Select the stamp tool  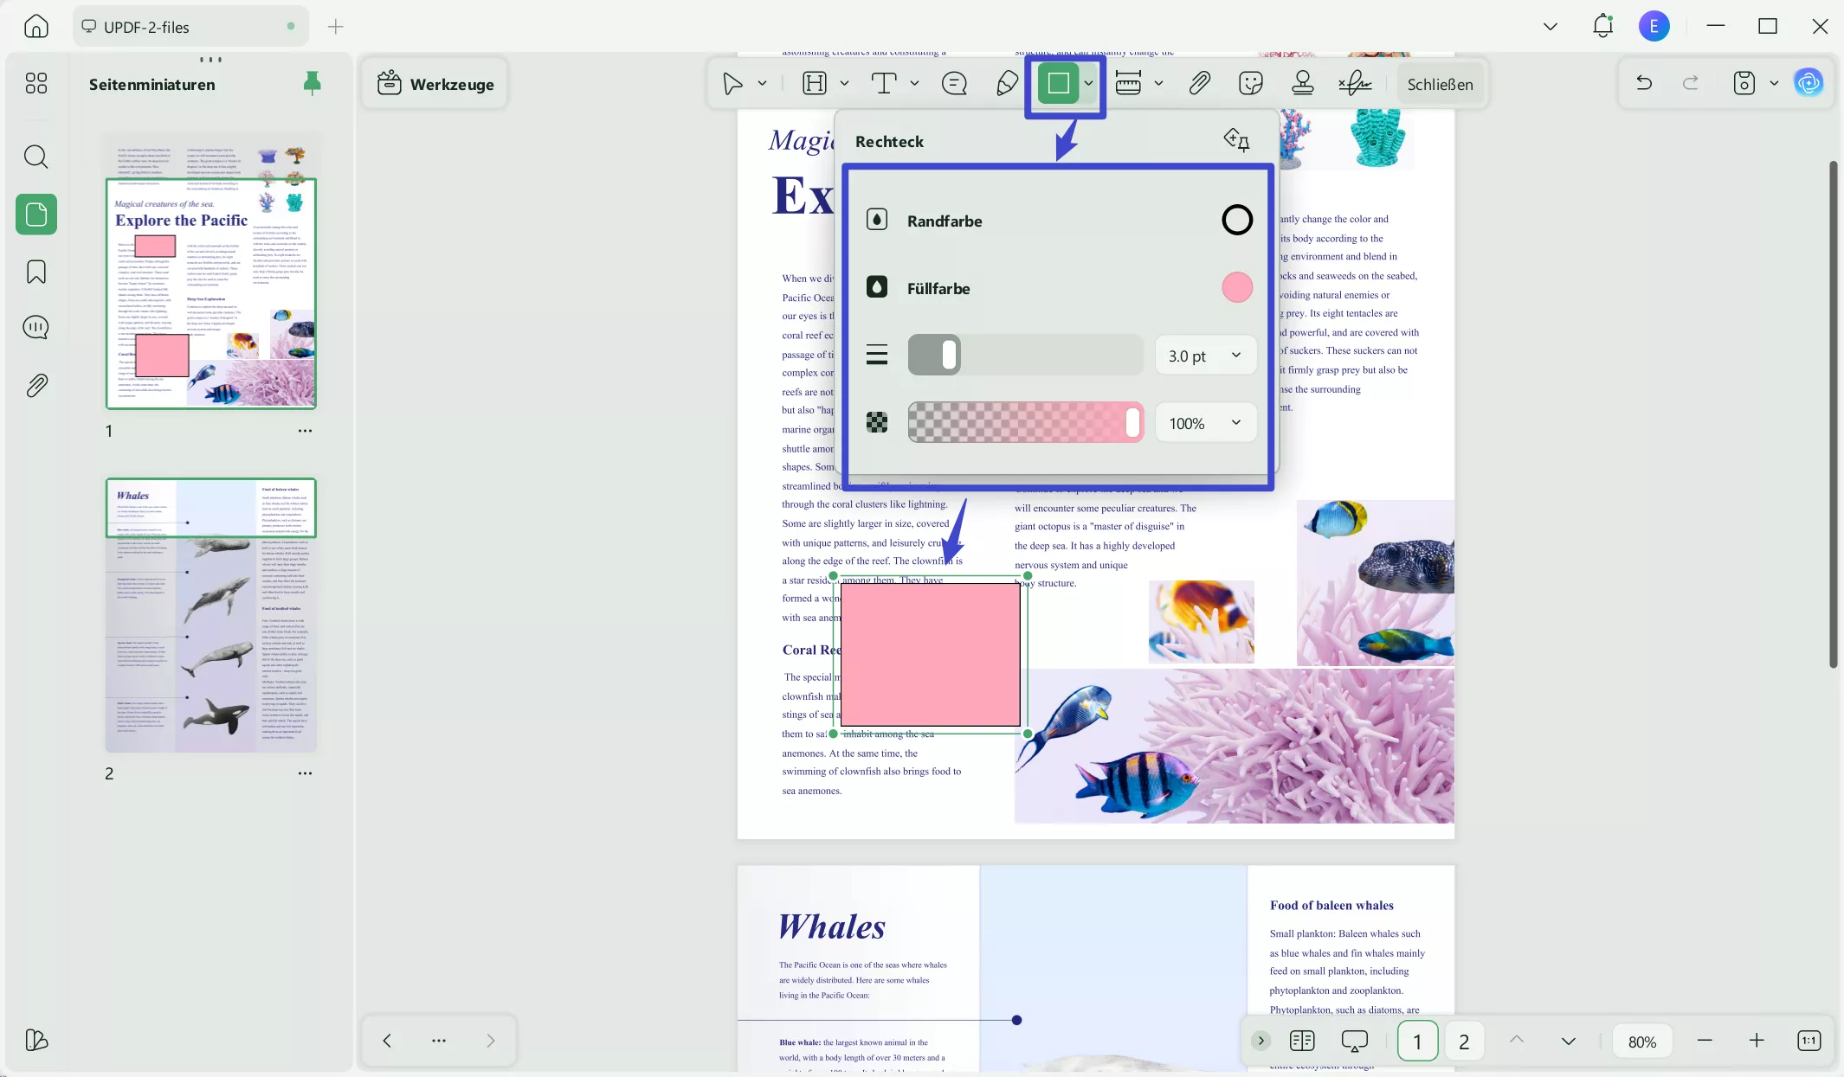(1302, 84)
